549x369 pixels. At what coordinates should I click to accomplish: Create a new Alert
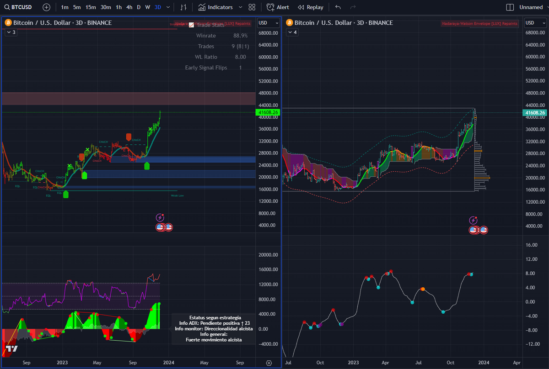(x=278, y=7)
